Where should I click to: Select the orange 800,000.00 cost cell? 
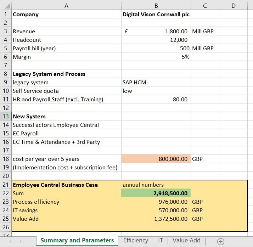[156, 159]
